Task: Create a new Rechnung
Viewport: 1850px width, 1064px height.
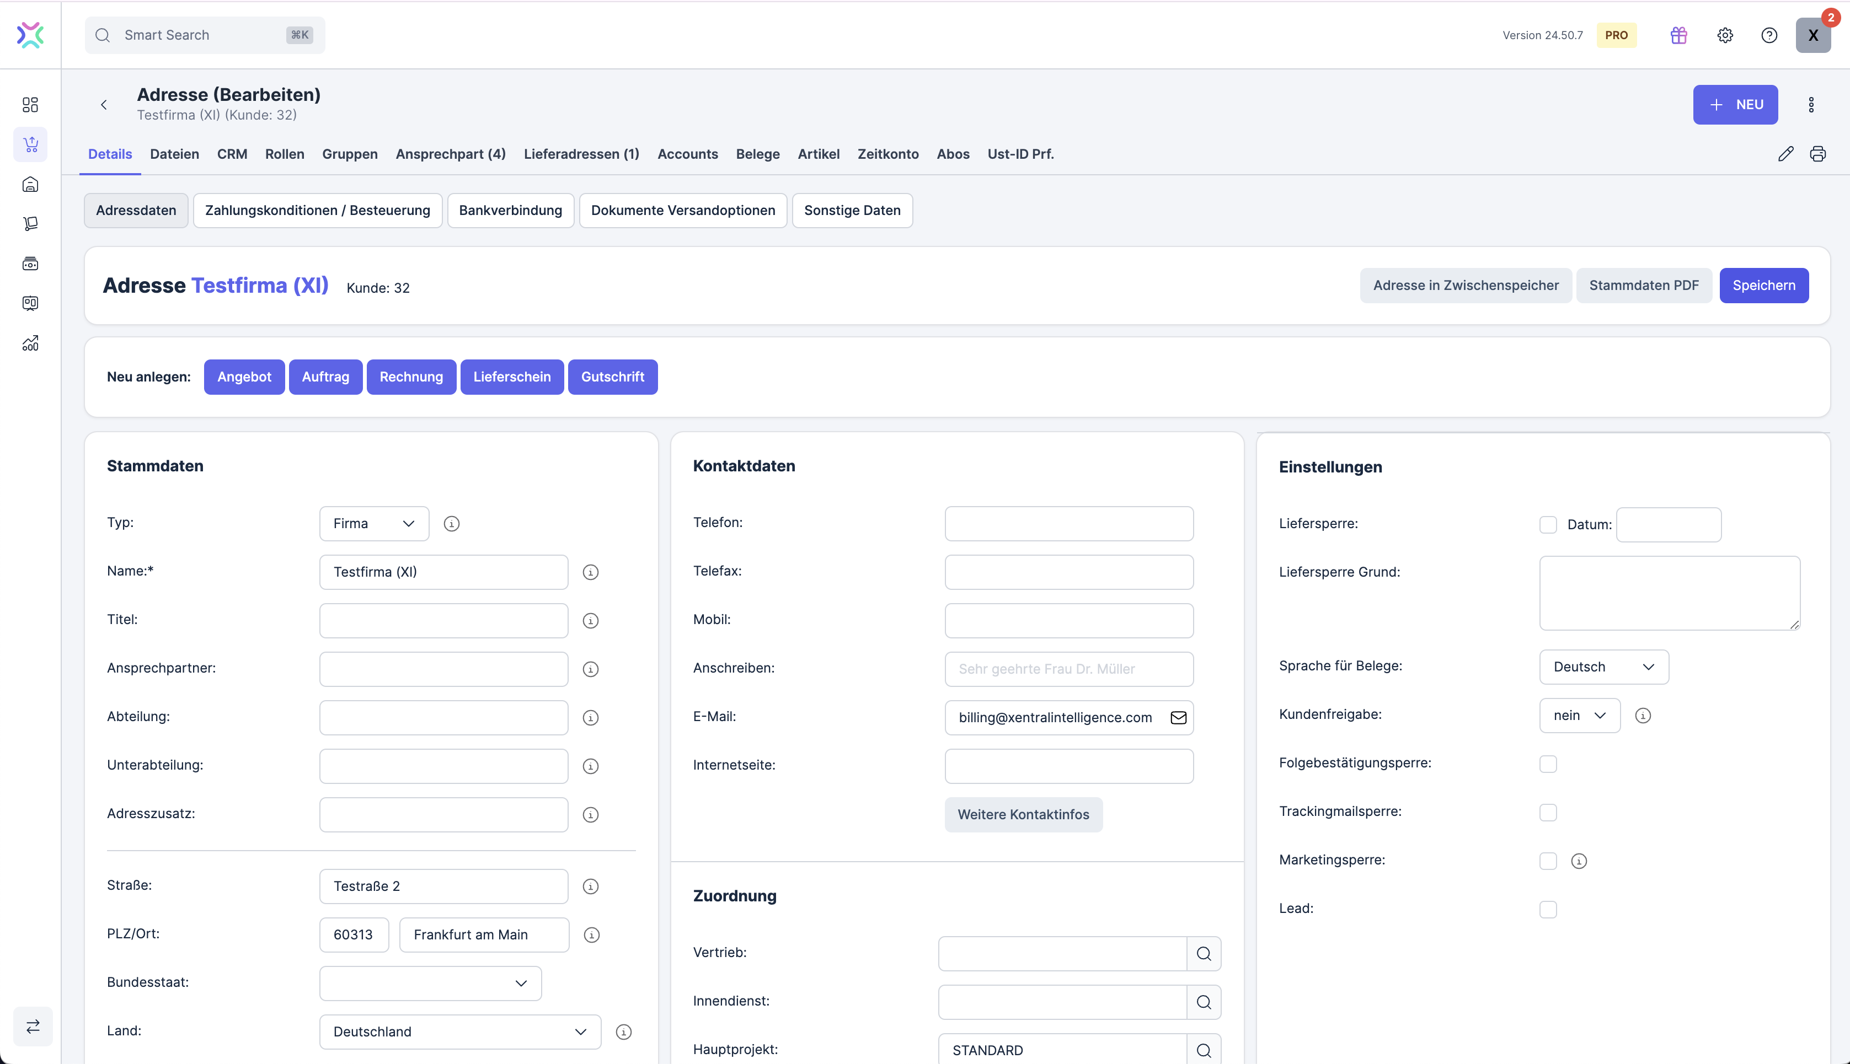Action: (x=411, y=377)
